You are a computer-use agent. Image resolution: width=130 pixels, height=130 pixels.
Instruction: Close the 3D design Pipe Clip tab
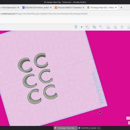116,7
